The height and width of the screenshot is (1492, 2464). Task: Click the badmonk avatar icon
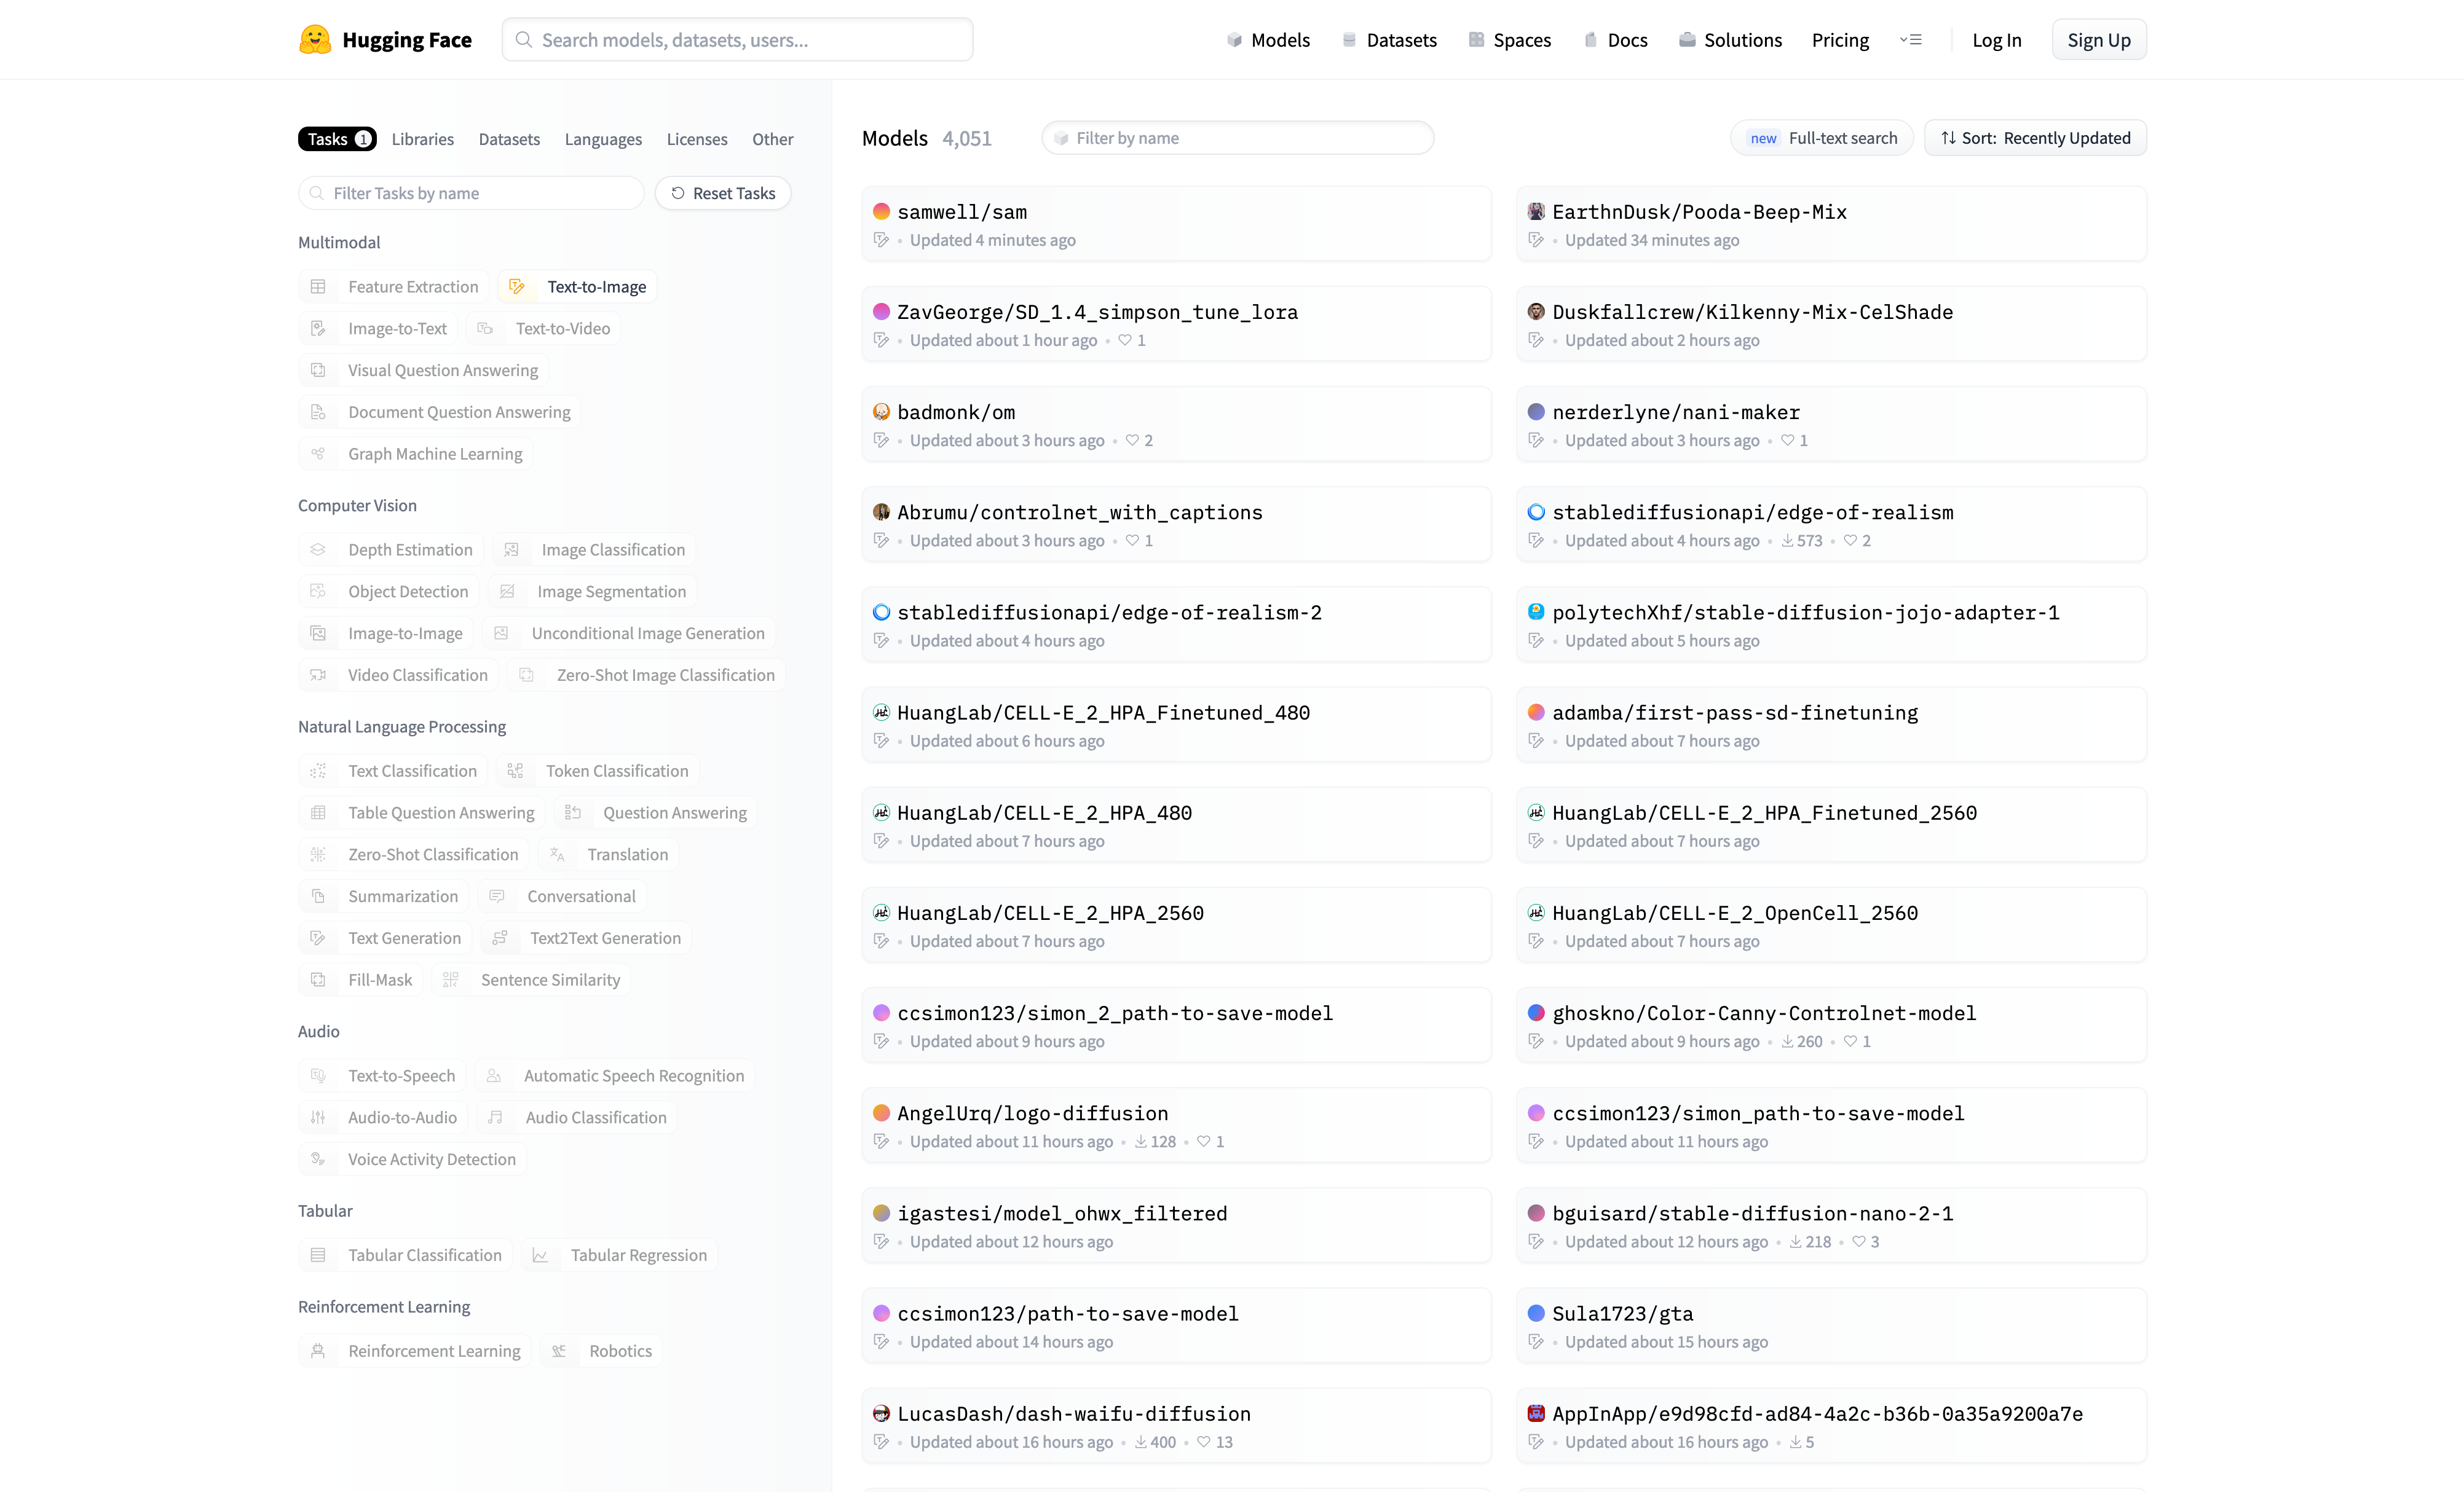(x=881, y=412)
